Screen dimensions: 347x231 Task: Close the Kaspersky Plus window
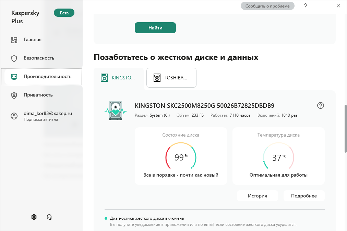pos(338,6)
